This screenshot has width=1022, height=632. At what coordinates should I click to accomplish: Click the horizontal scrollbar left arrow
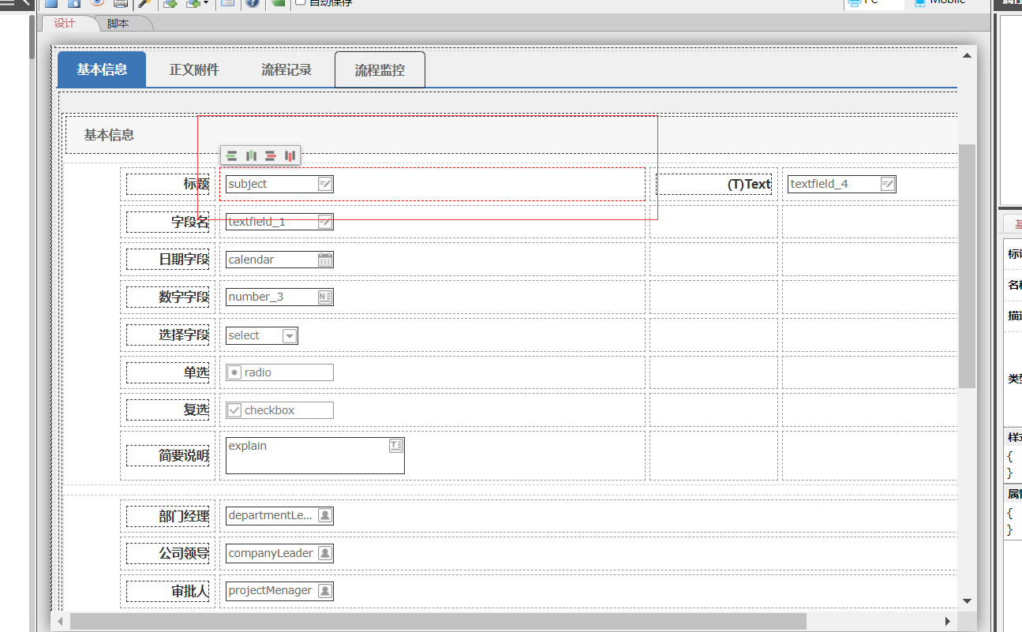coord(60,621)
